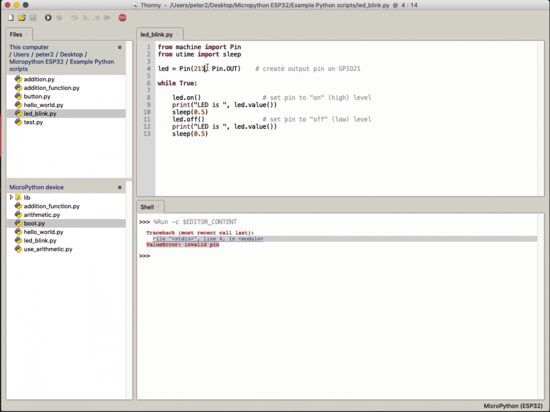
Task: Start debugging with the bug icon
Action: tap(59, 18)
